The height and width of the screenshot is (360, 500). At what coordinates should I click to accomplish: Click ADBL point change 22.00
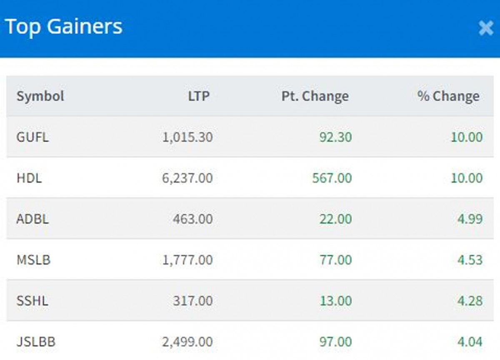[x=335, y=219]
